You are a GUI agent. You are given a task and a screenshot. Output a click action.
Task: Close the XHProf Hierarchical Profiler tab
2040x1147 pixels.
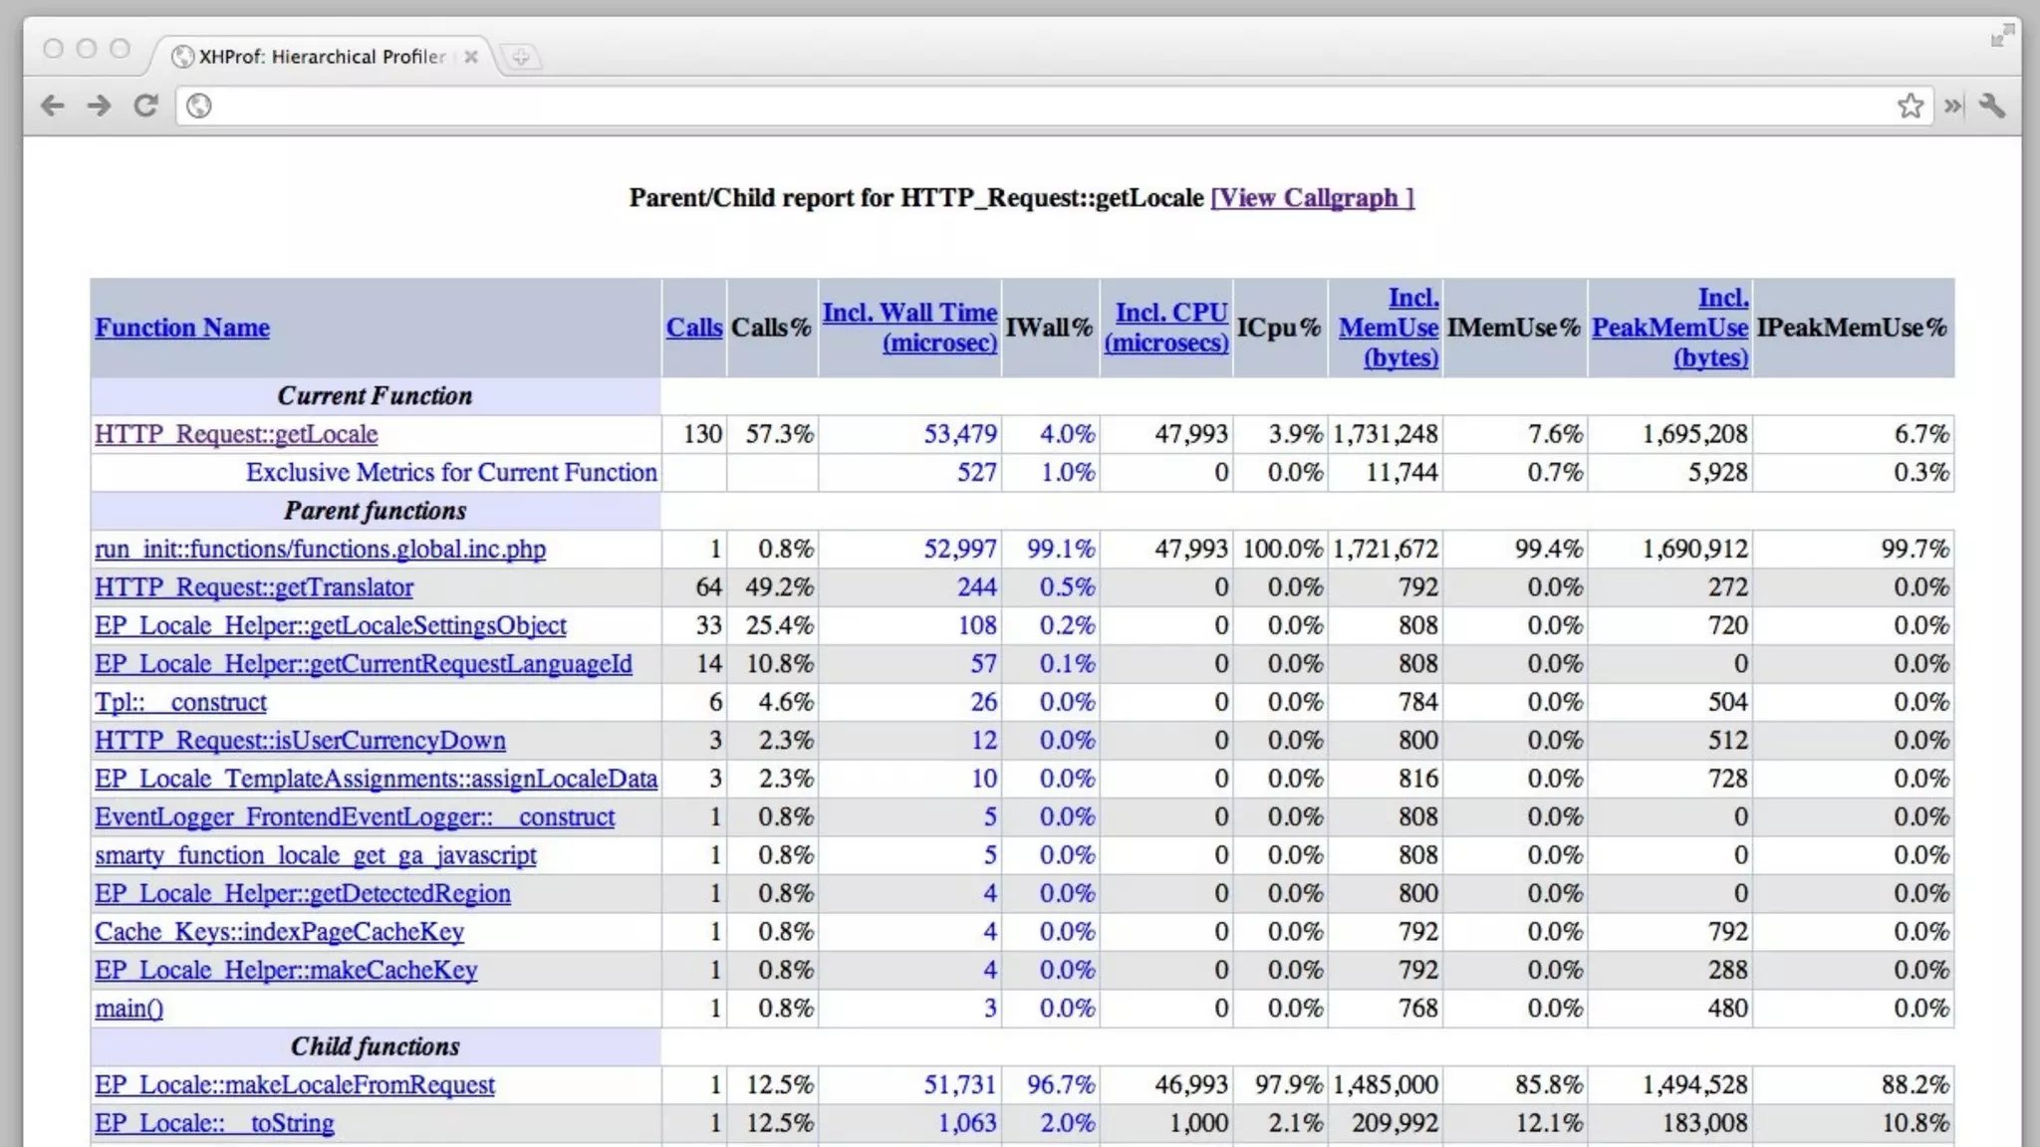pyautogui.click(x=471, y=57)
